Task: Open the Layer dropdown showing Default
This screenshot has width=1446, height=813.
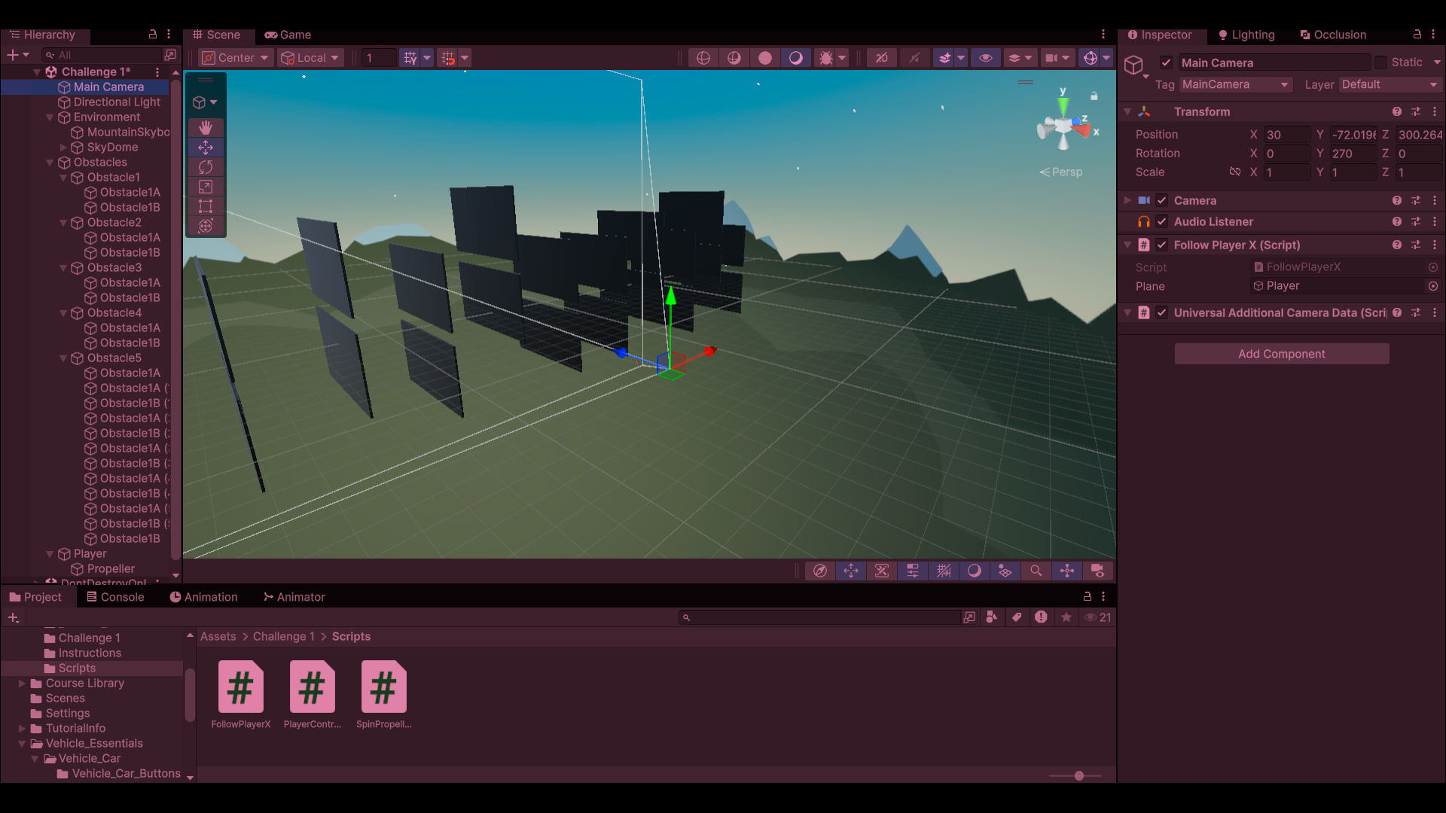Action: tap(1389, 84)
